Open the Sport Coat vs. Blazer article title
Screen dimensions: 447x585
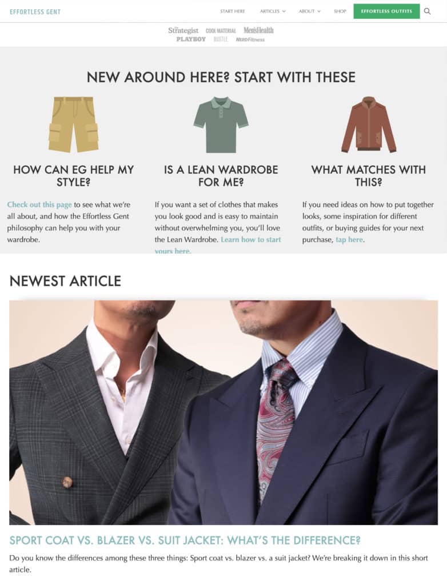click(x=185, y=540)
